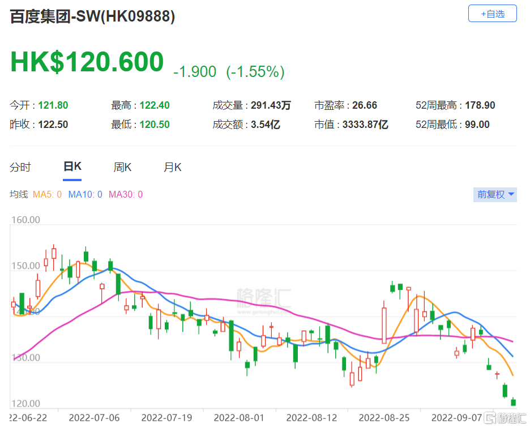This screenshot has width=530, height=428.
Task: Click the green price HK$120.600
Action: [x=85, y=61]
